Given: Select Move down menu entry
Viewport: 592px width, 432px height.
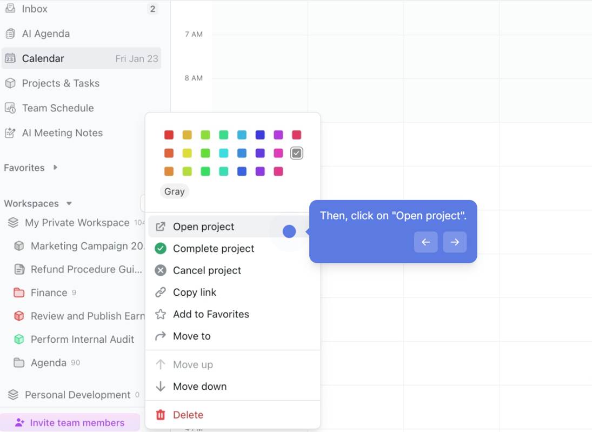Looking at the screenshot, I should point(232,386).
